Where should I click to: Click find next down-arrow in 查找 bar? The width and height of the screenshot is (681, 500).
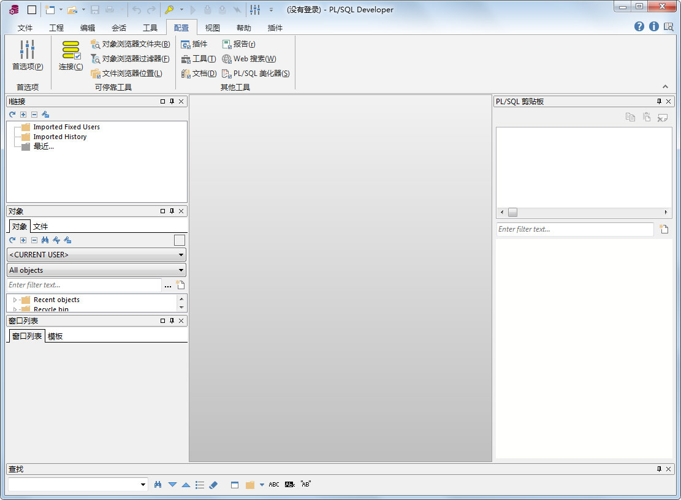(172, 484)
